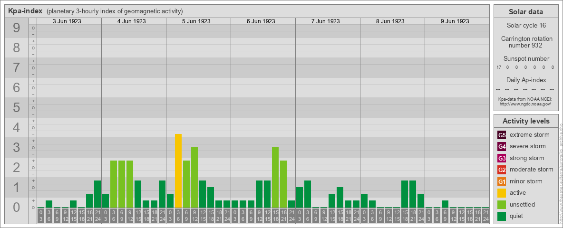Click the 9-12h unsettled bar on 4 Jun
This screenshot has height=228, width=563.
(130, 184)
